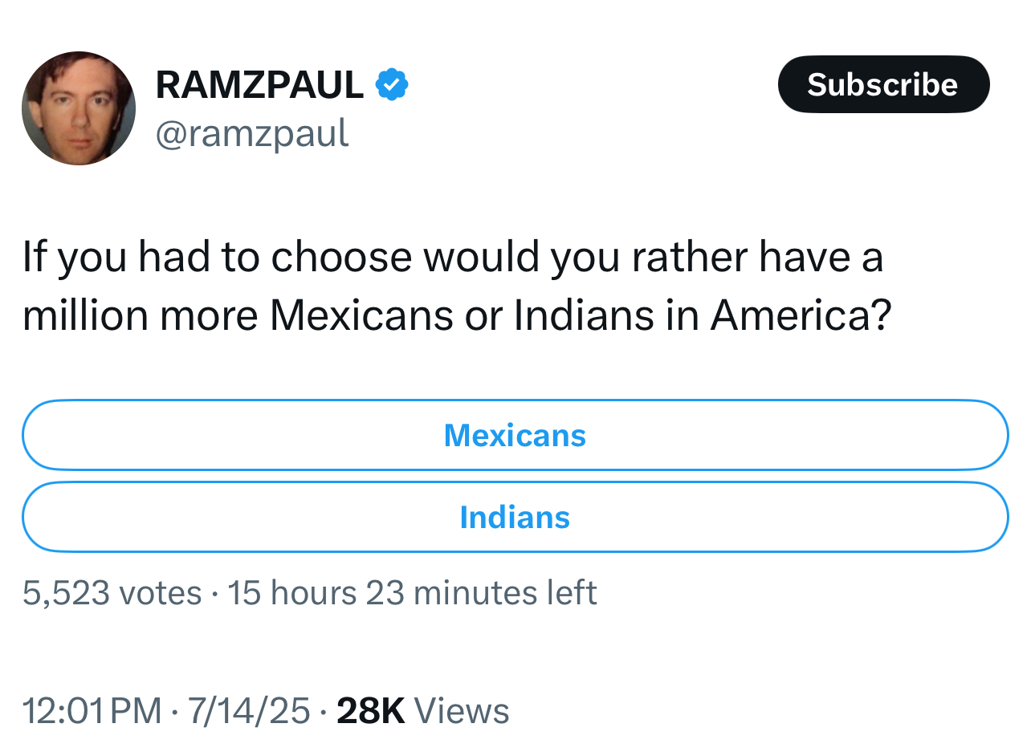Click the word 'America?' ending the tweet

[801, 315]
